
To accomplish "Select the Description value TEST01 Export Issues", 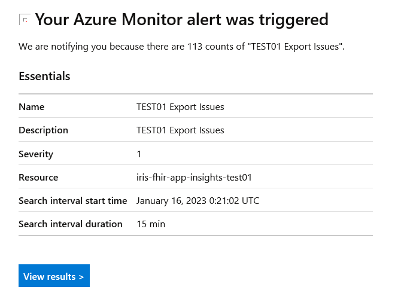I will click(x=180, y=130).
